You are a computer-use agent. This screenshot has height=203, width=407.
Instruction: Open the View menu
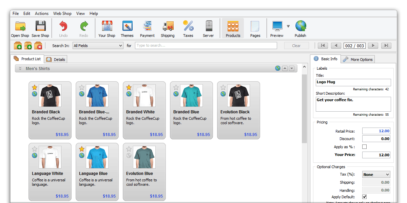click(x=80, y=14)
